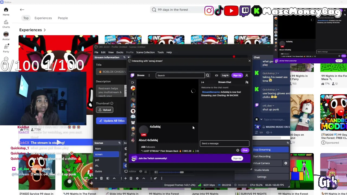Open chat platform selector chevron
347x195 pixels.
point(261,119)
